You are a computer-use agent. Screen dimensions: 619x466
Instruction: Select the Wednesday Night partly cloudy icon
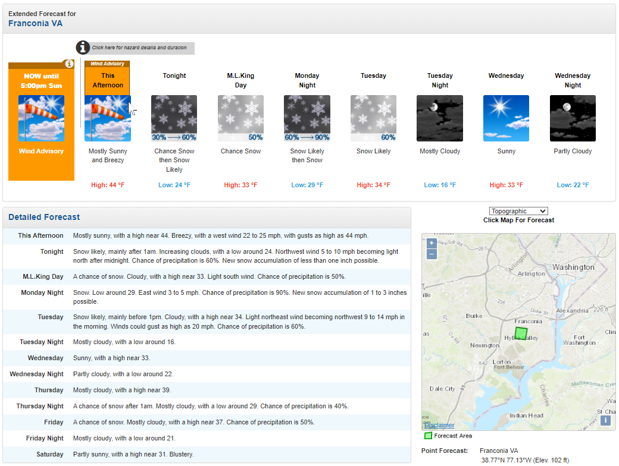pos(573,118)
